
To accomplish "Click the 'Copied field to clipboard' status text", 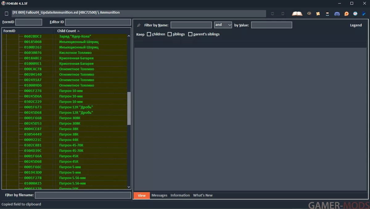I will click(21, 204).
